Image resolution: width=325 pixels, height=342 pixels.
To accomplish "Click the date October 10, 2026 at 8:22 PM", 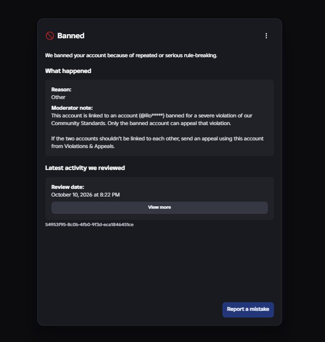I will 85,194.
